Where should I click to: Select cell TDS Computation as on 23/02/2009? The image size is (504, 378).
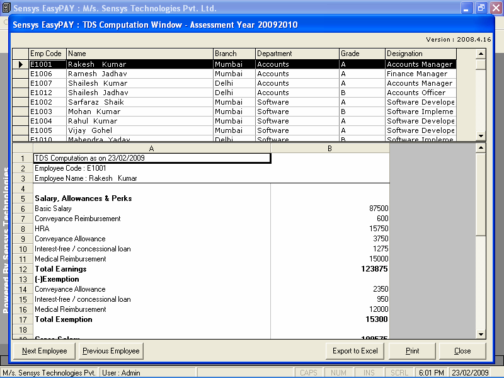click(152, 158)
